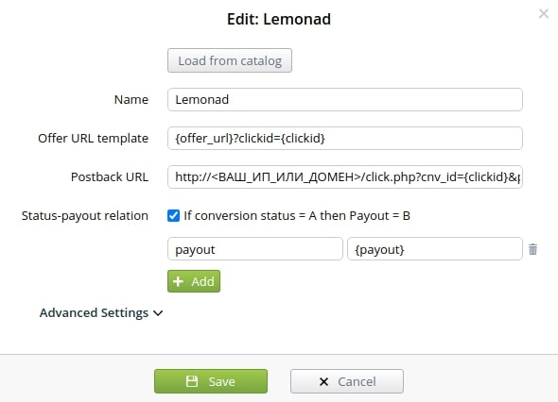
Task: Click into the Offer URL template field
Action: coord(345,138)
